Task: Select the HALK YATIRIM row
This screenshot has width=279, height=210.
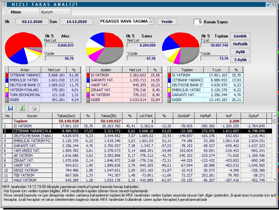Action: tap(137, 180)
